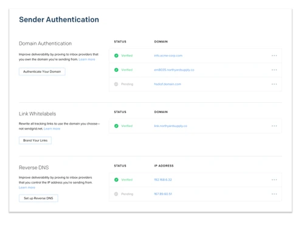Viewport: 304px width, 228px height.
Task: Click the Reverse DNS section heading
Action: click(x=33, y=168)
